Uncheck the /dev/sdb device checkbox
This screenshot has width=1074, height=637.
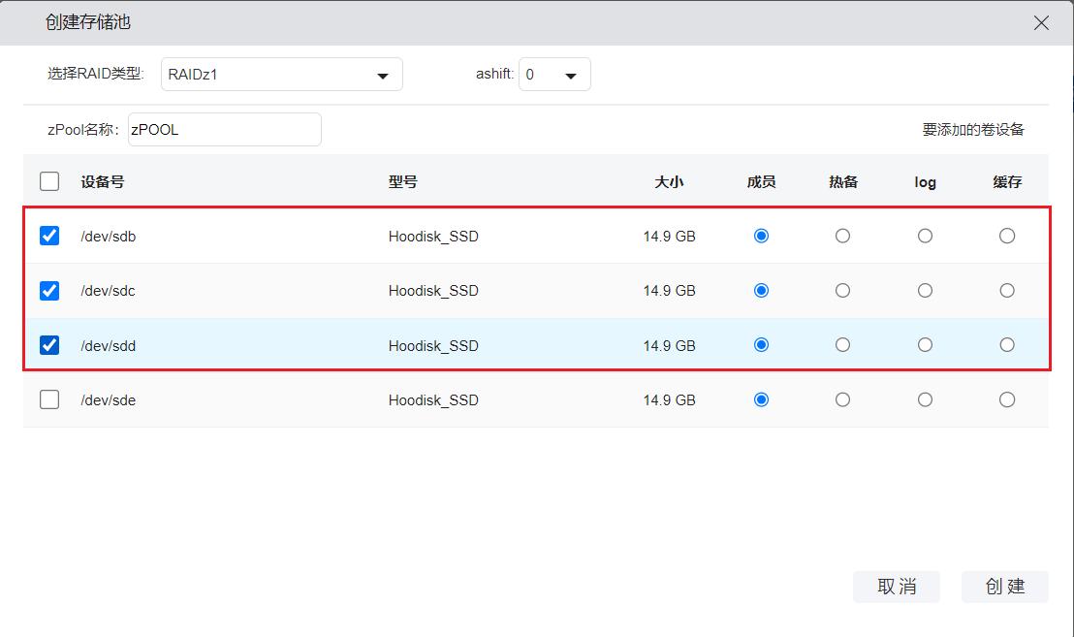point(49,236)
